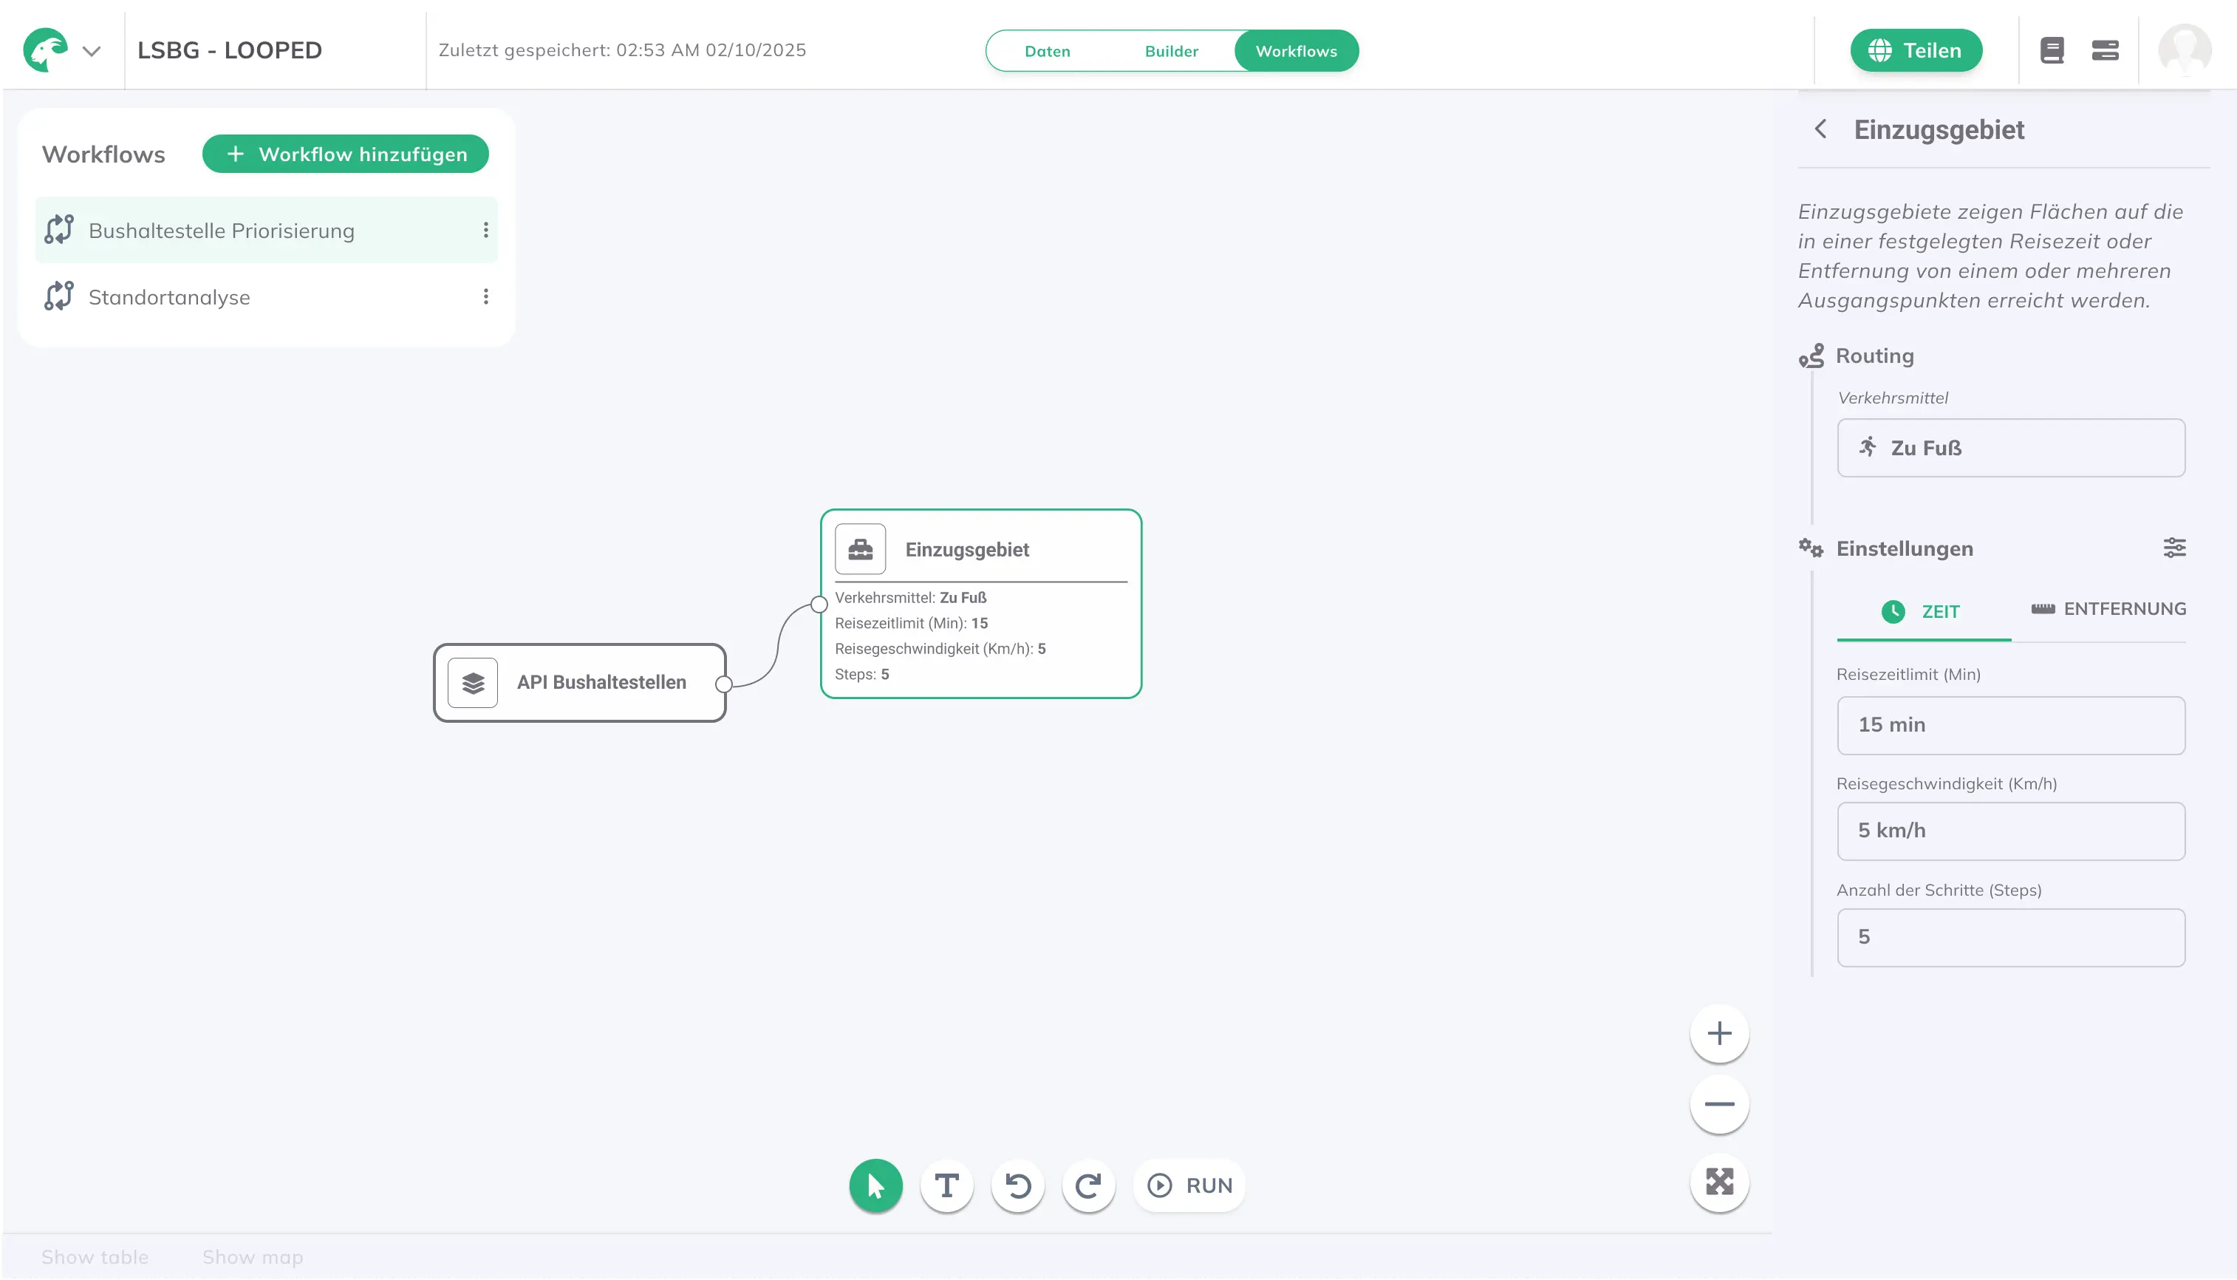Viewport: 2237px width, 1280px height.
Task: Click the Reisezeitlimit 15 min field
Action: 2010,725
